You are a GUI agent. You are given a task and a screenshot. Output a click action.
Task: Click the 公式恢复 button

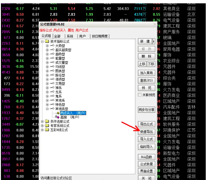point(146,164)
